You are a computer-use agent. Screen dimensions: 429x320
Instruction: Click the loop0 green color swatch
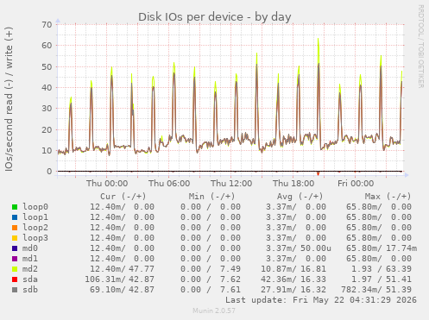coord(15,207)
